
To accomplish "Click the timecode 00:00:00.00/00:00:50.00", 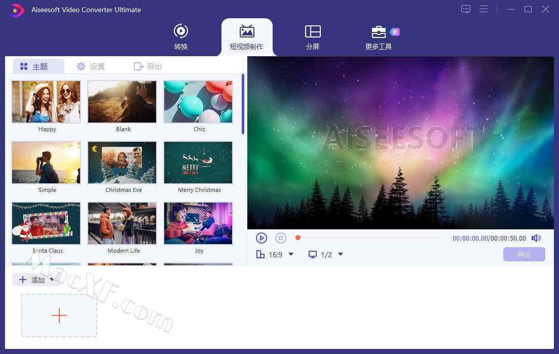I will tap(489, 238).
